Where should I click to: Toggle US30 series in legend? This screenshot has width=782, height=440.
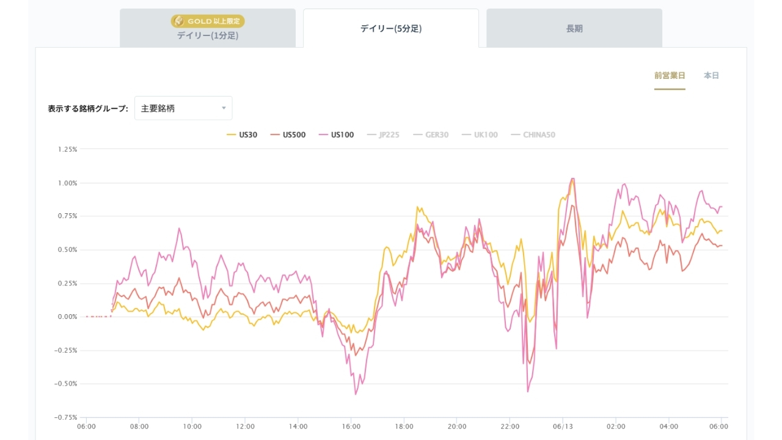(x=242, y=135)
